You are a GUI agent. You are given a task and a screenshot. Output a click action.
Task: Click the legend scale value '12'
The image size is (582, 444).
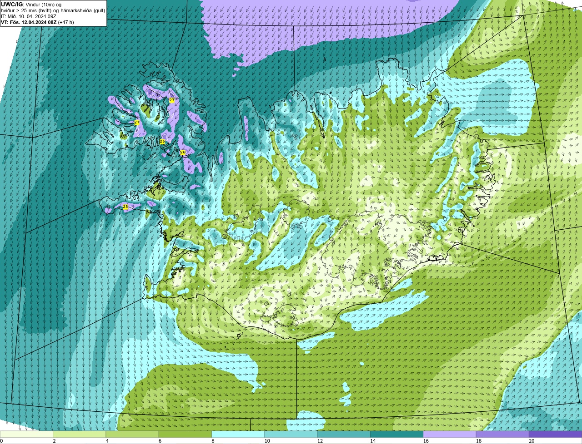click(320, 441)
